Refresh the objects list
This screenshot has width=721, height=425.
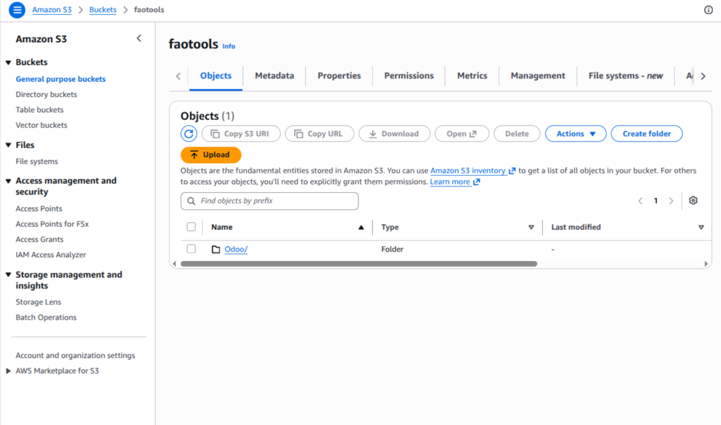click(188, 134)
